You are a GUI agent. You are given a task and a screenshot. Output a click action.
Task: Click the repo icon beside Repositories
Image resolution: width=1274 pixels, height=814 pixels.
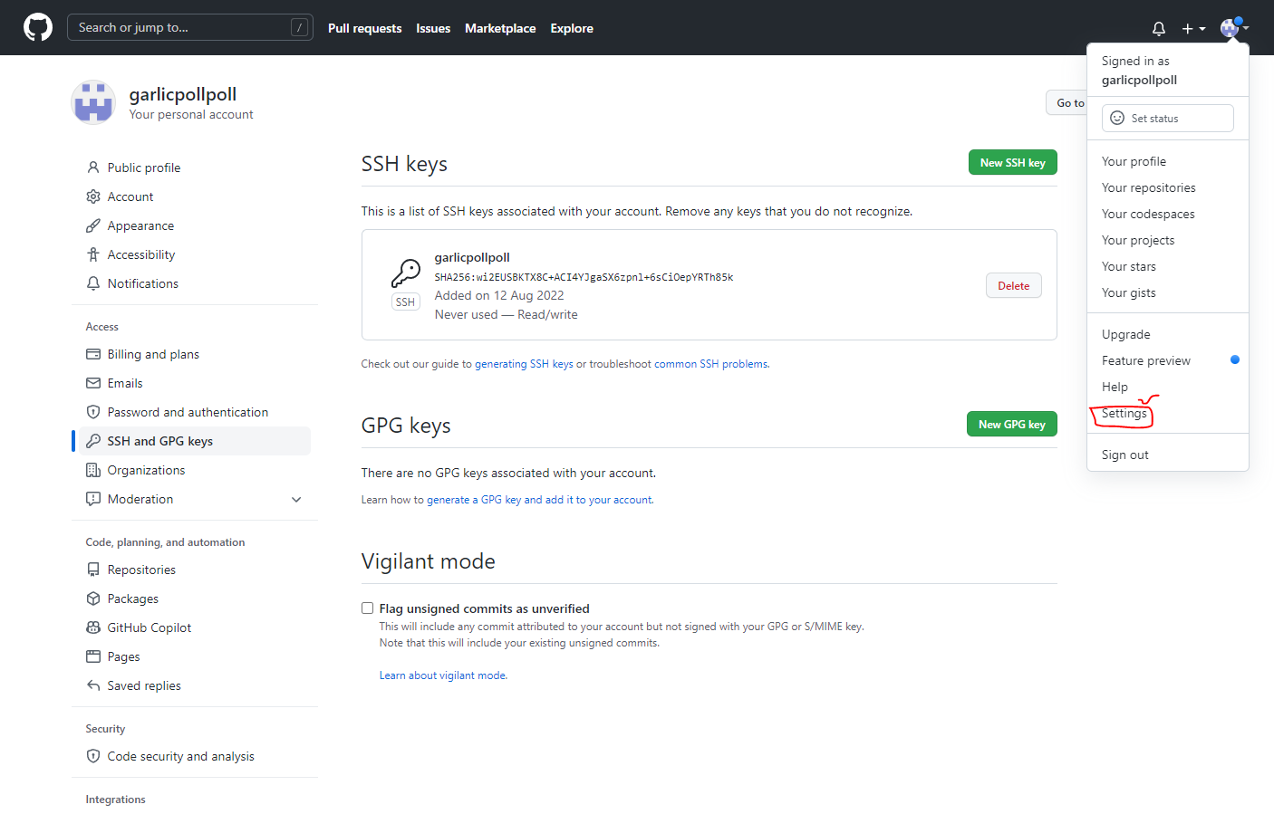(93, 570)
